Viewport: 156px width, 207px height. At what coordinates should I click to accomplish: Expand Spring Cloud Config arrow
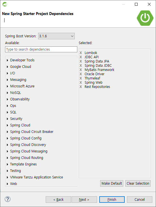(x=7, y=138)
